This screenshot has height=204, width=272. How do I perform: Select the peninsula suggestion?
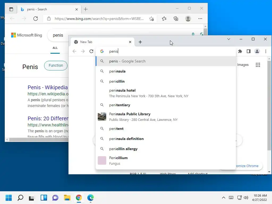tap(166, 71)
